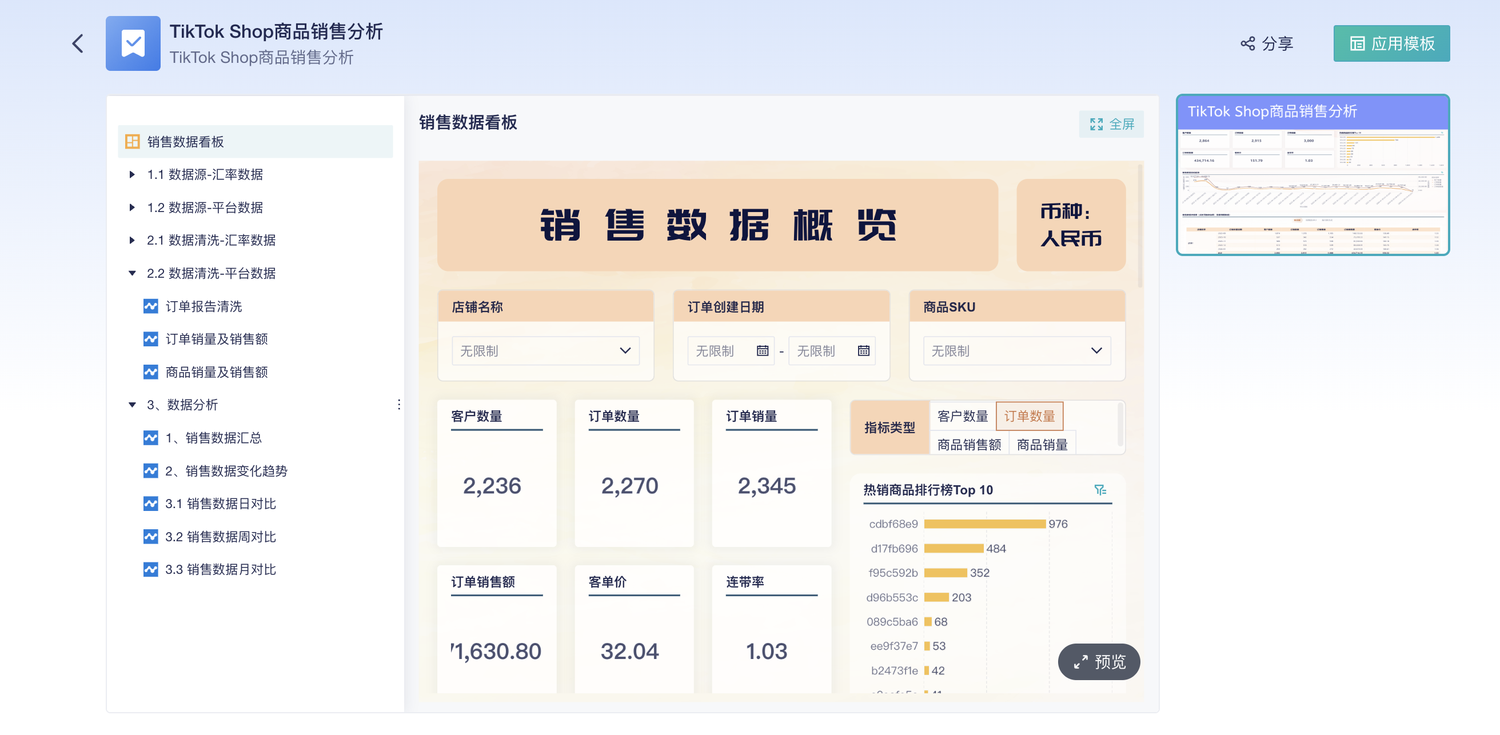Click the share icon
The width and height of the screenshot is (1500, 735).
[x=1247, y=43]
